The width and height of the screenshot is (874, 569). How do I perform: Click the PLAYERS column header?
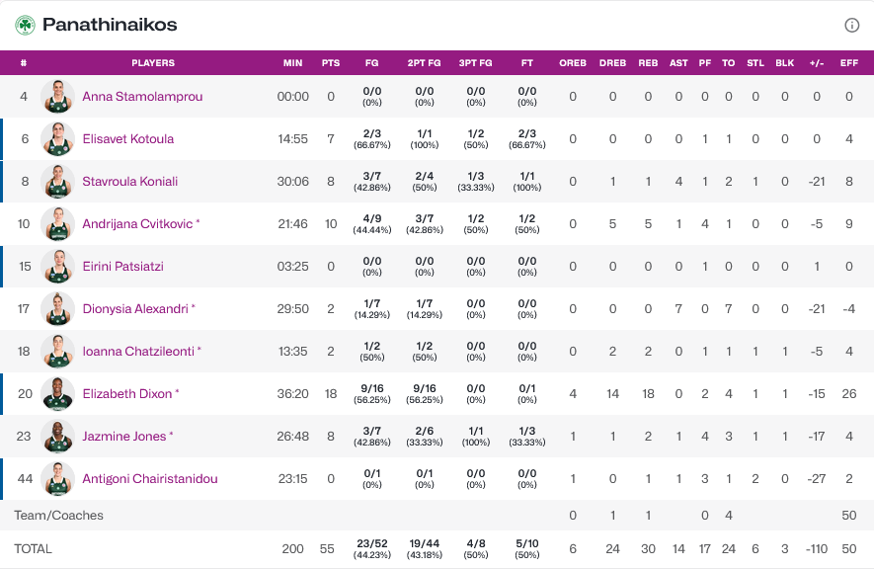coord(153,63)
